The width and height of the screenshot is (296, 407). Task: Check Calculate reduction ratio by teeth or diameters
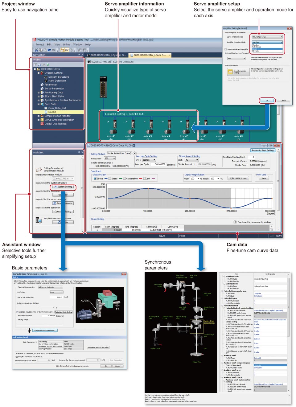coord(18,311)
